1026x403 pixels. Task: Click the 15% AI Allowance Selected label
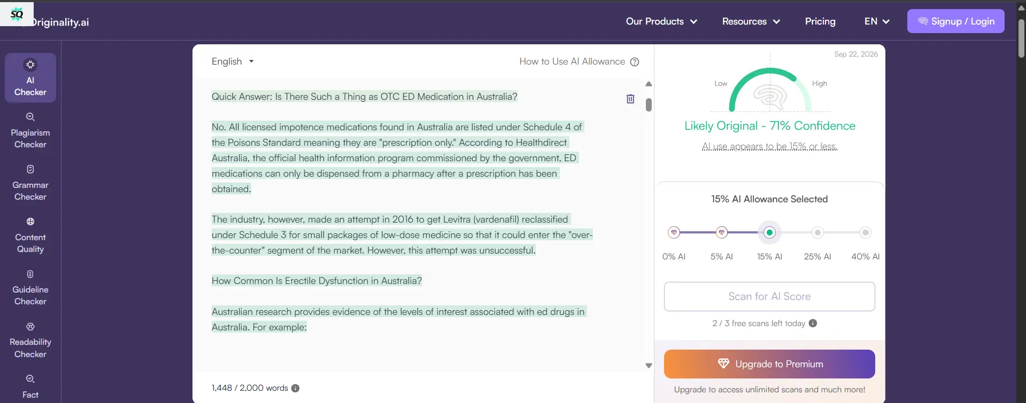pyautogui.click(x=769, y=199)
